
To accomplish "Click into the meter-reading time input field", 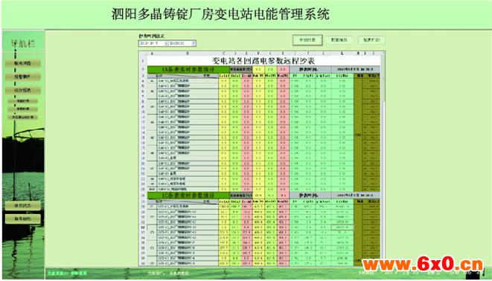I will [180, 43].
